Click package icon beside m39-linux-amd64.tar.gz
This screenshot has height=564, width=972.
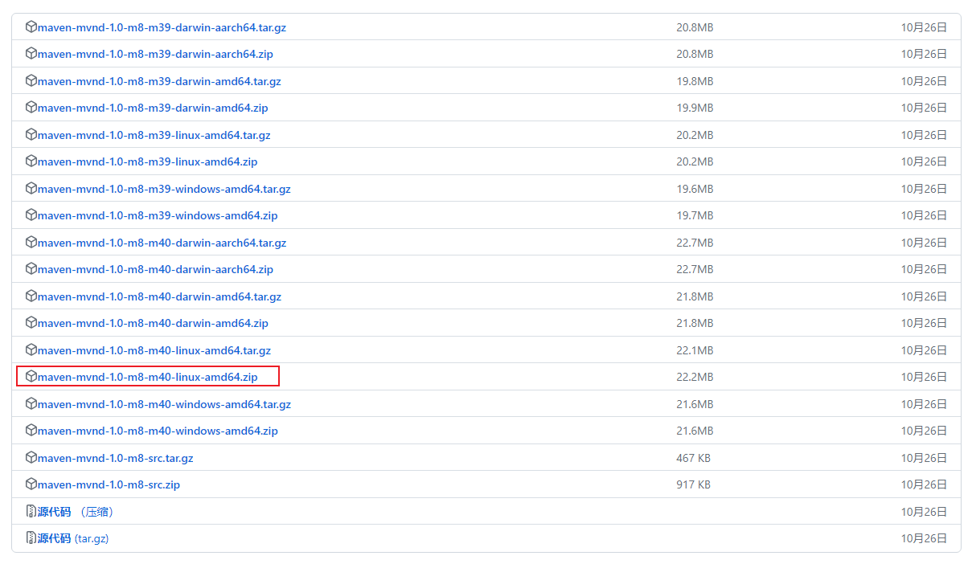pyautogui.click(x=31, y=134)
